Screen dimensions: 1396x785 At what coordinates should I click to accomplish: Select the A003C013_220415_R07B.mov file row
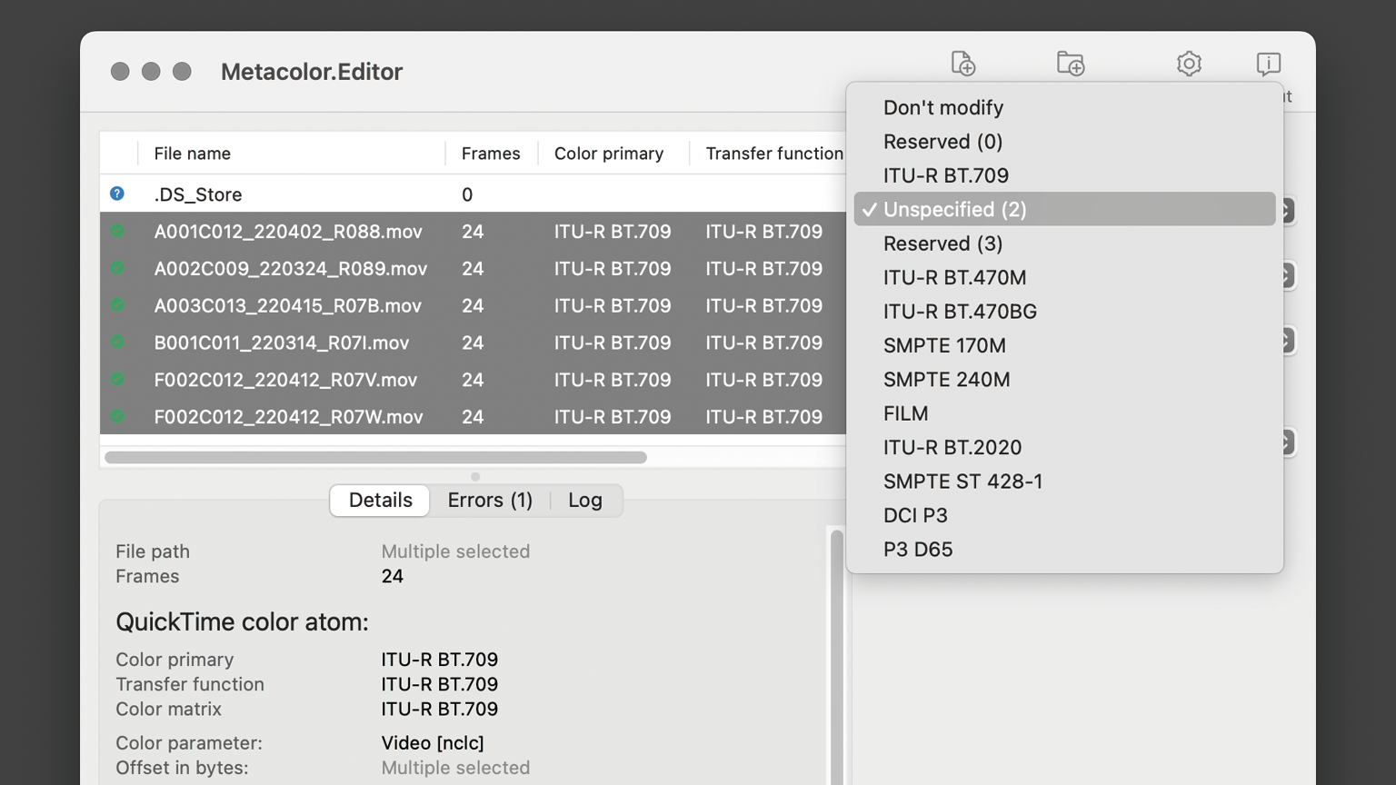click(x=288, y=305)
